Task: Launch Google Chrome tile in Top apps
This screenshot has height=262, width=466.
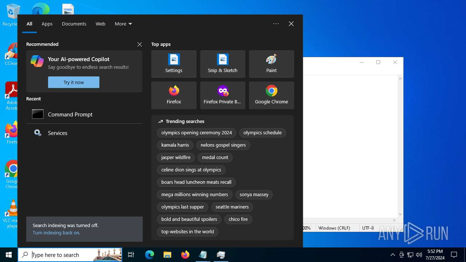Action: [x=271, y=95]
